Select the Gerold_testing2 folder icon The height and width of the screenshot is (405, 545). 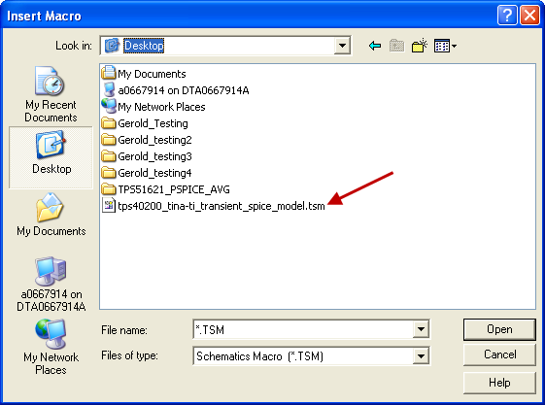pyautogui.click(x=109, y=140)
